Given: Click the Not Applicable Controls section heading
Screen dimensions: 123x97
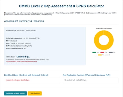Looking at the screenshot, I should point(87,75).
